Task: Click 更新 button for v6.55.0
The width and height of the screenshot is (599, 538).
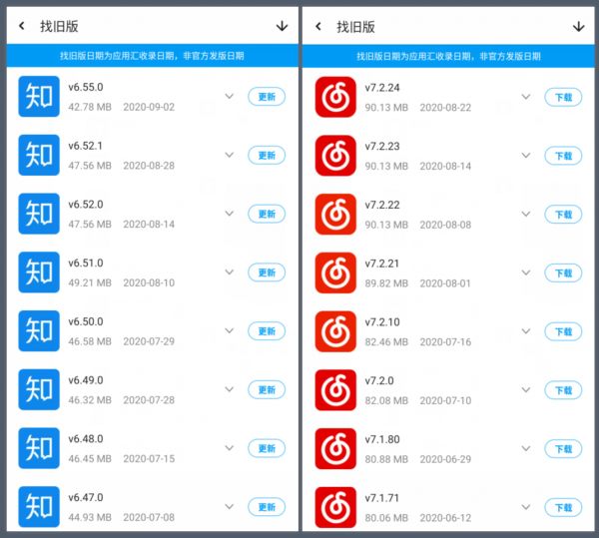Action: [267, 97]
